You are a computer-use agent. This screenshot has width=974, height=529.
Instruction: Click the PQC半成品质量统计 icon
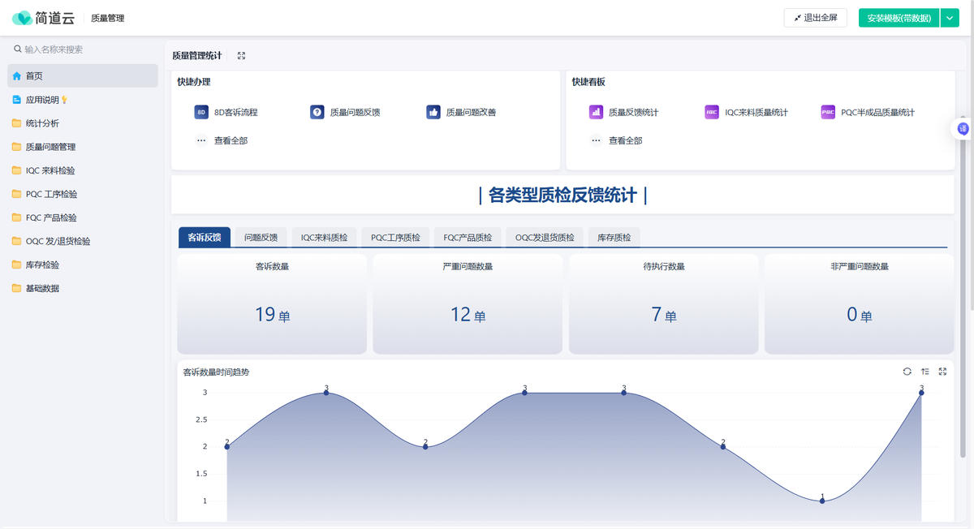[828, 113]
